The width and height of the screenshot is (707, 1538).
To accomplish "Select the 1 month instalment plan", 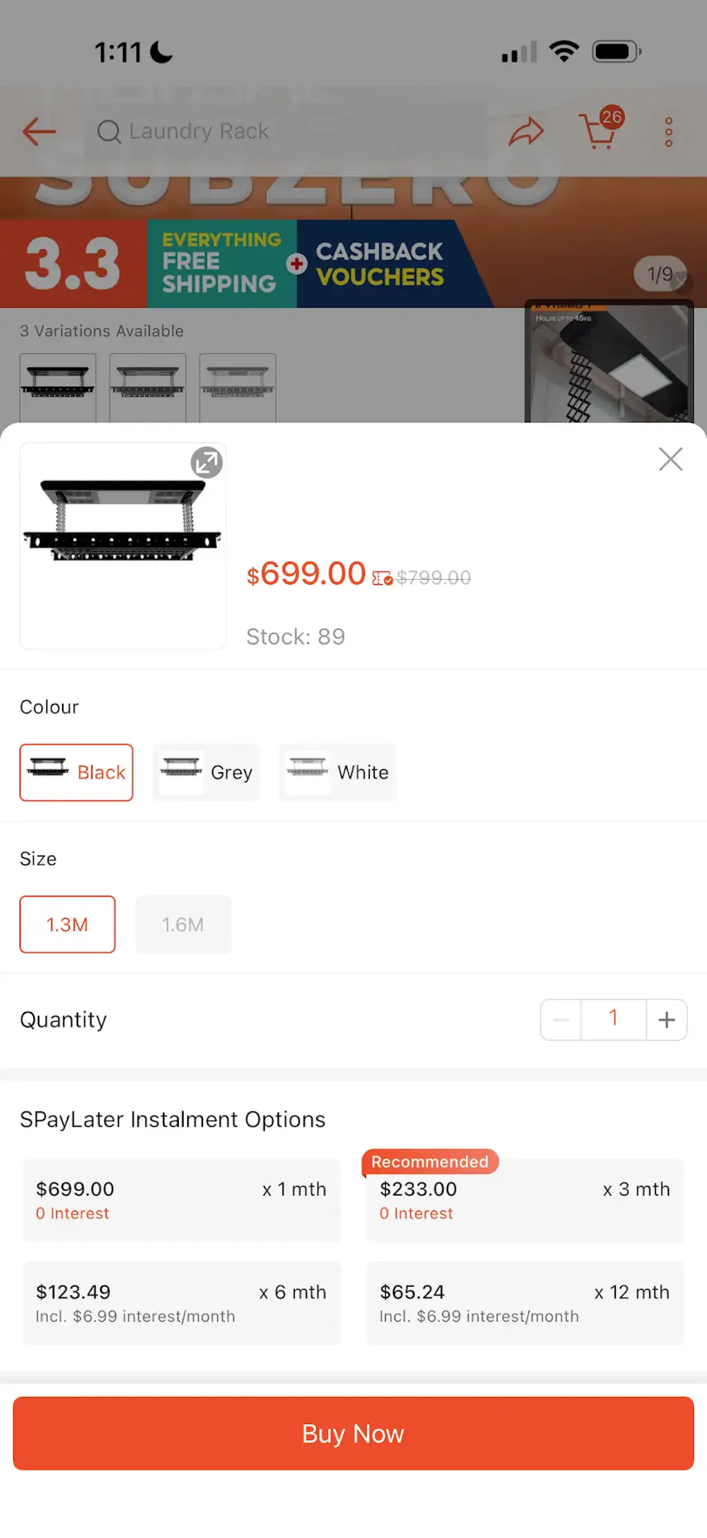I will click(182, 1200).
